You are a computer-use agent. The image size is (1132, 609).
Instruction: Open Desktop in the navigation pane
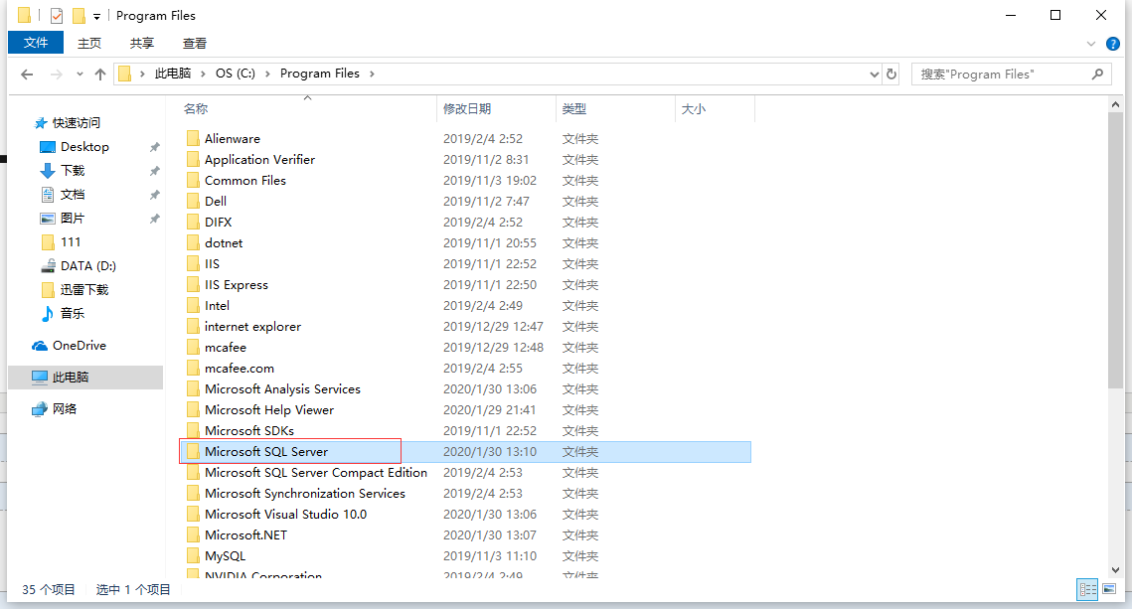pos(84,146)
